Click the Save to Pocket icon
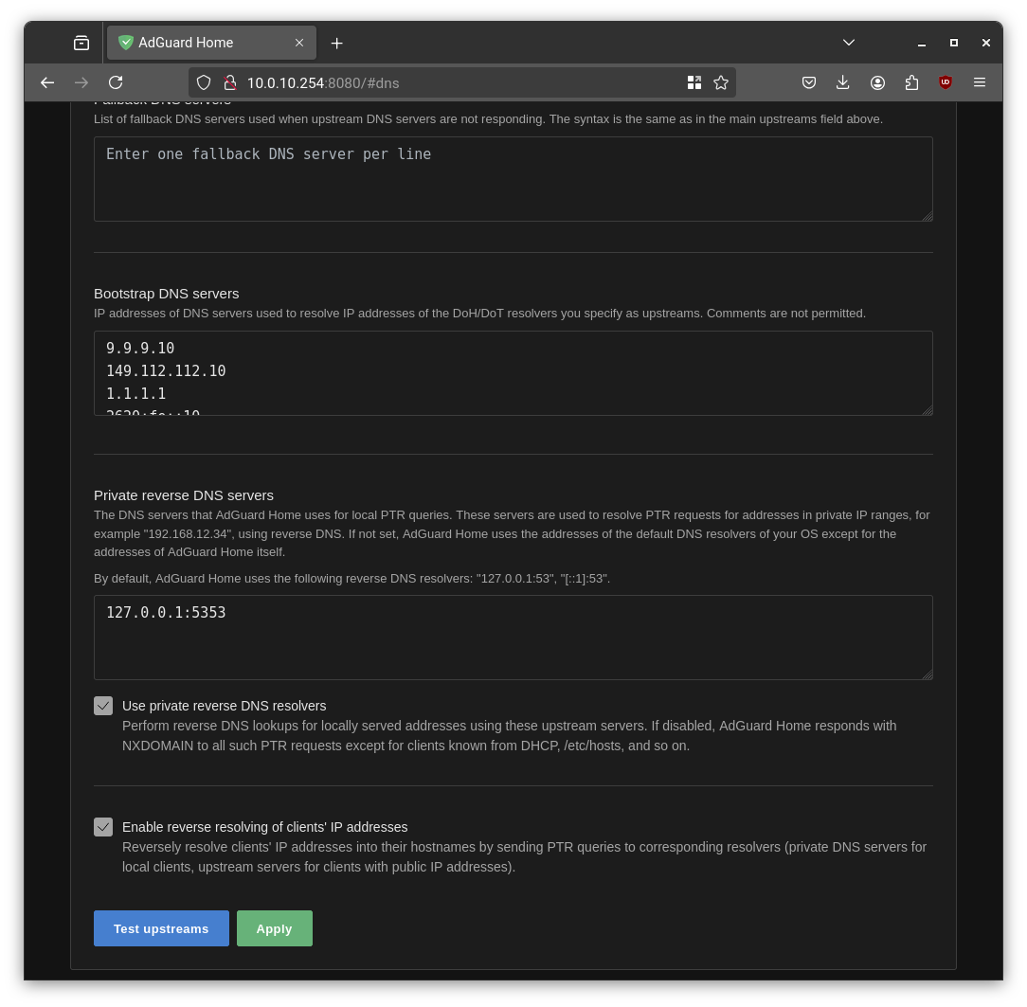Image resolution: width=1027 pixels, height=1007 pixels. click(809, 82)
